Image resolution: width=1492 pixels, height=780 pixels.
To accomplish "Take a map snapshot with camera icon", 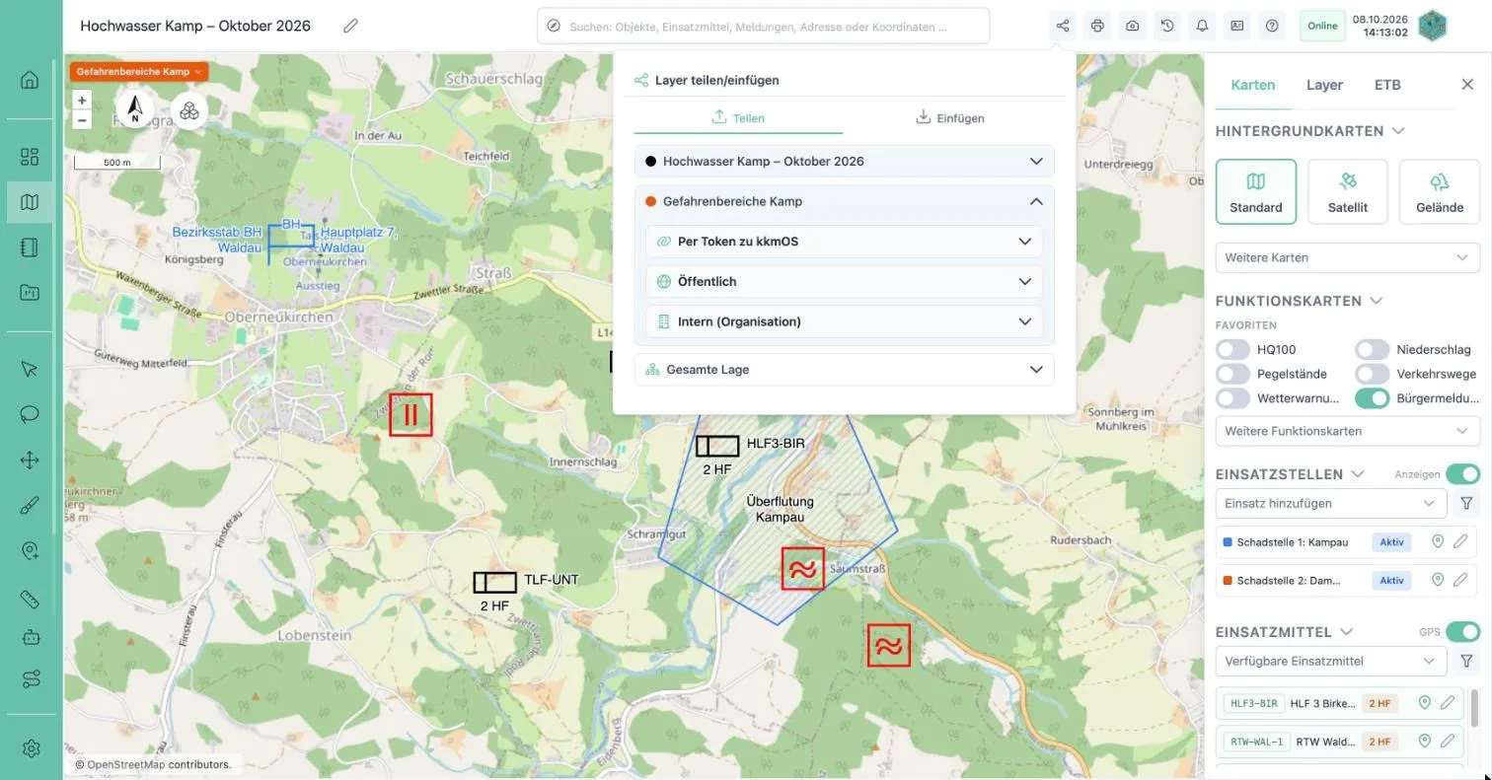I will click(x=1132, y=26).
